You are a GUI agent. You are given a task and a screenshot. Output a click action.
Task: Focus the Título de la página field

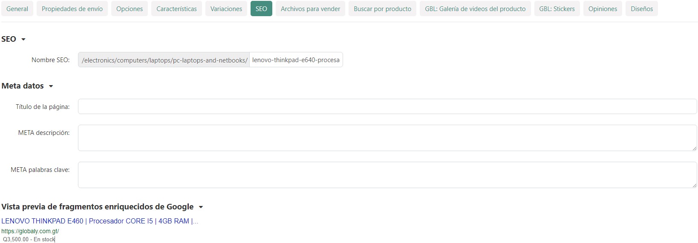coord(387,106)
